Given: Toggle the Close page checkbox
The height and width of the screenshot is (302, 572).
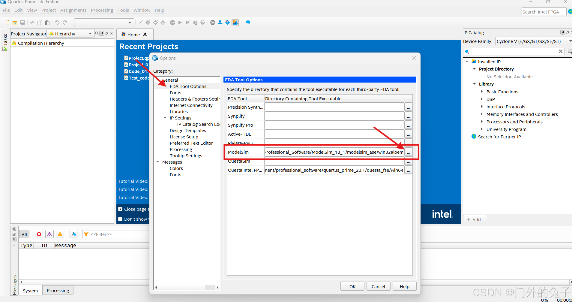Looking at the screenshot, I should tap(120, 209).
